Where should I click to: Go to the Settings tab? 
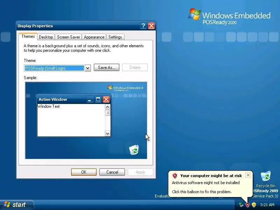pos(115,37)
